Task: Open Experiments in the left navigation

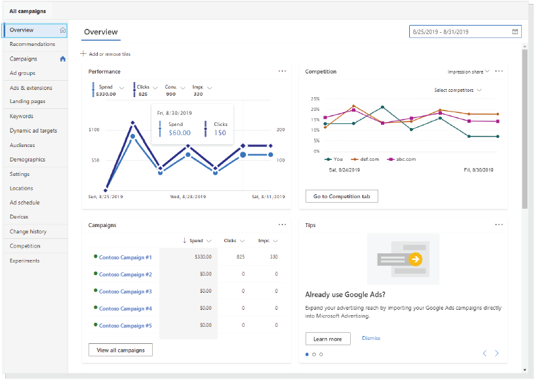Action: (24, 261)
